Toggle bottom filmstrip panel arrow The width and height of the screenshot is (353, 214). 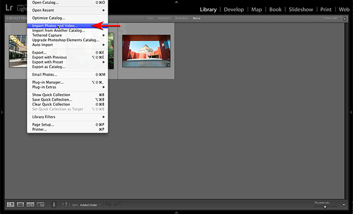click(x=176, y=212)
